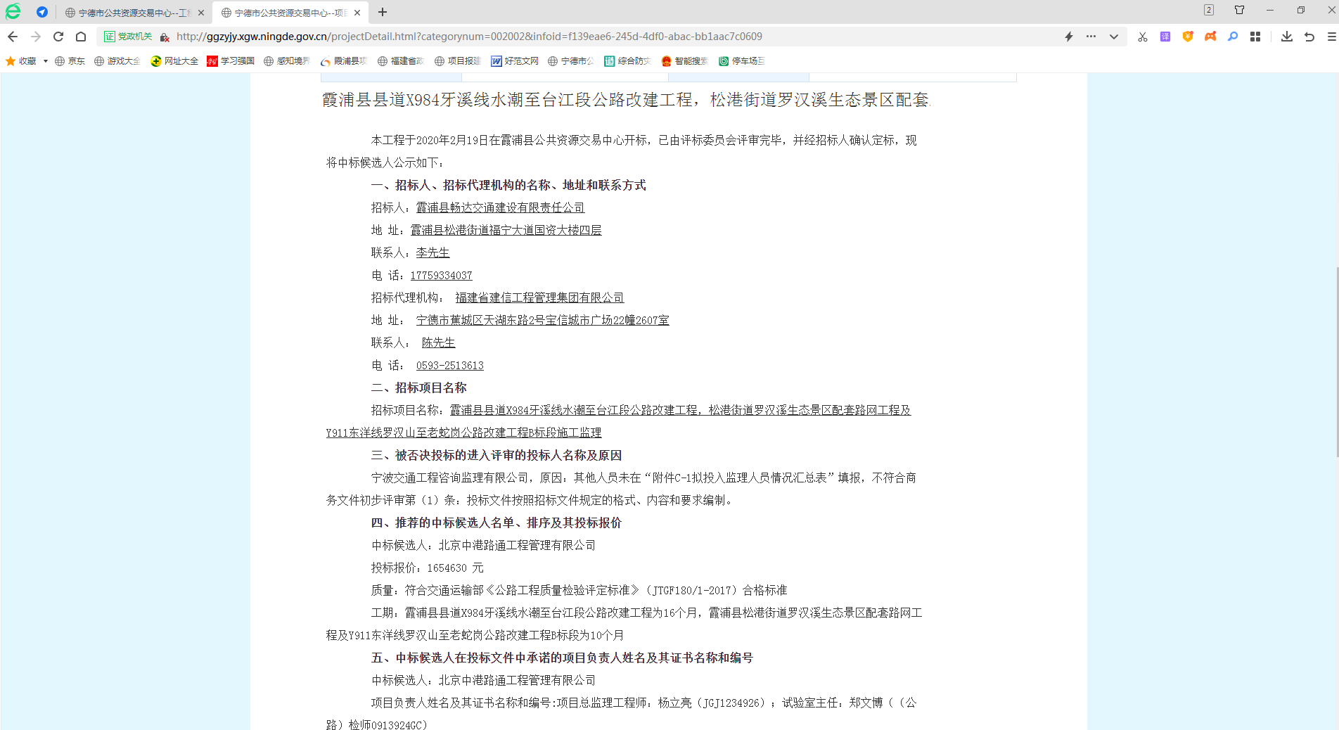Open the address bar three-dots menu
Viewport: 1339px width, 730px height.
pyautogui.click(x=1091, y=37)
